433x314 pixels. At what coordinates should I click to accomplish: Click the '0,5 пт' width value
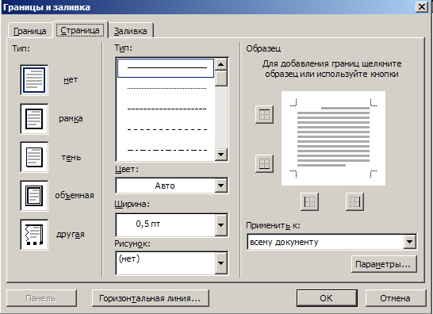coord(148,224)
